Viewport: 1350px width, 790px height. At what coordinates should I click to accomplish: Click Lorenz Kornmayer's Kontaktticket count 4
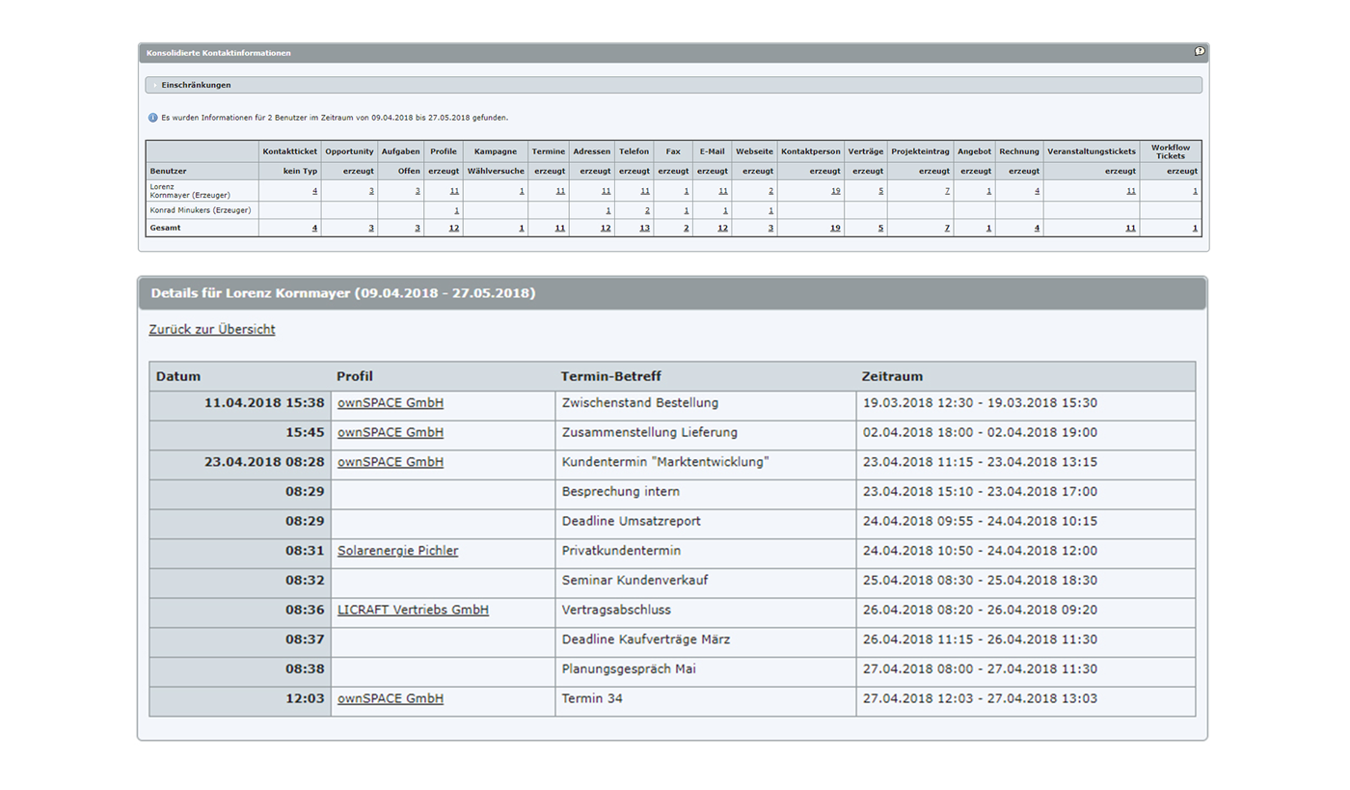(315, 191)
